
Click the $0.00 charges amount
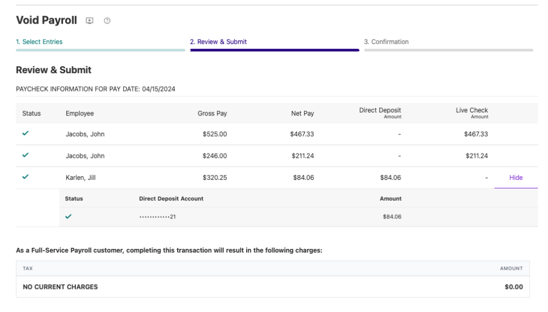tap(514, 287)
